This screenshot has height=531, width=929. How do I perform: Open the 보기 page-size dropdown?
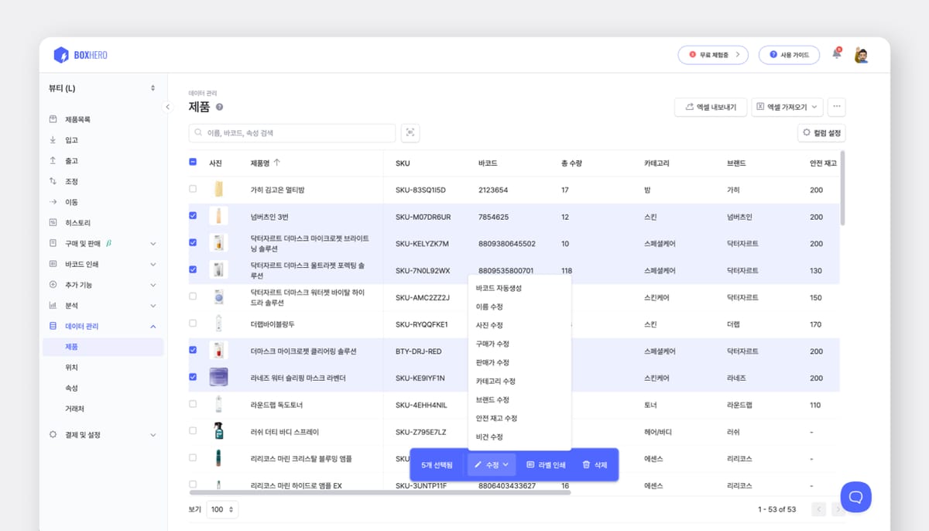pos(221,509)
